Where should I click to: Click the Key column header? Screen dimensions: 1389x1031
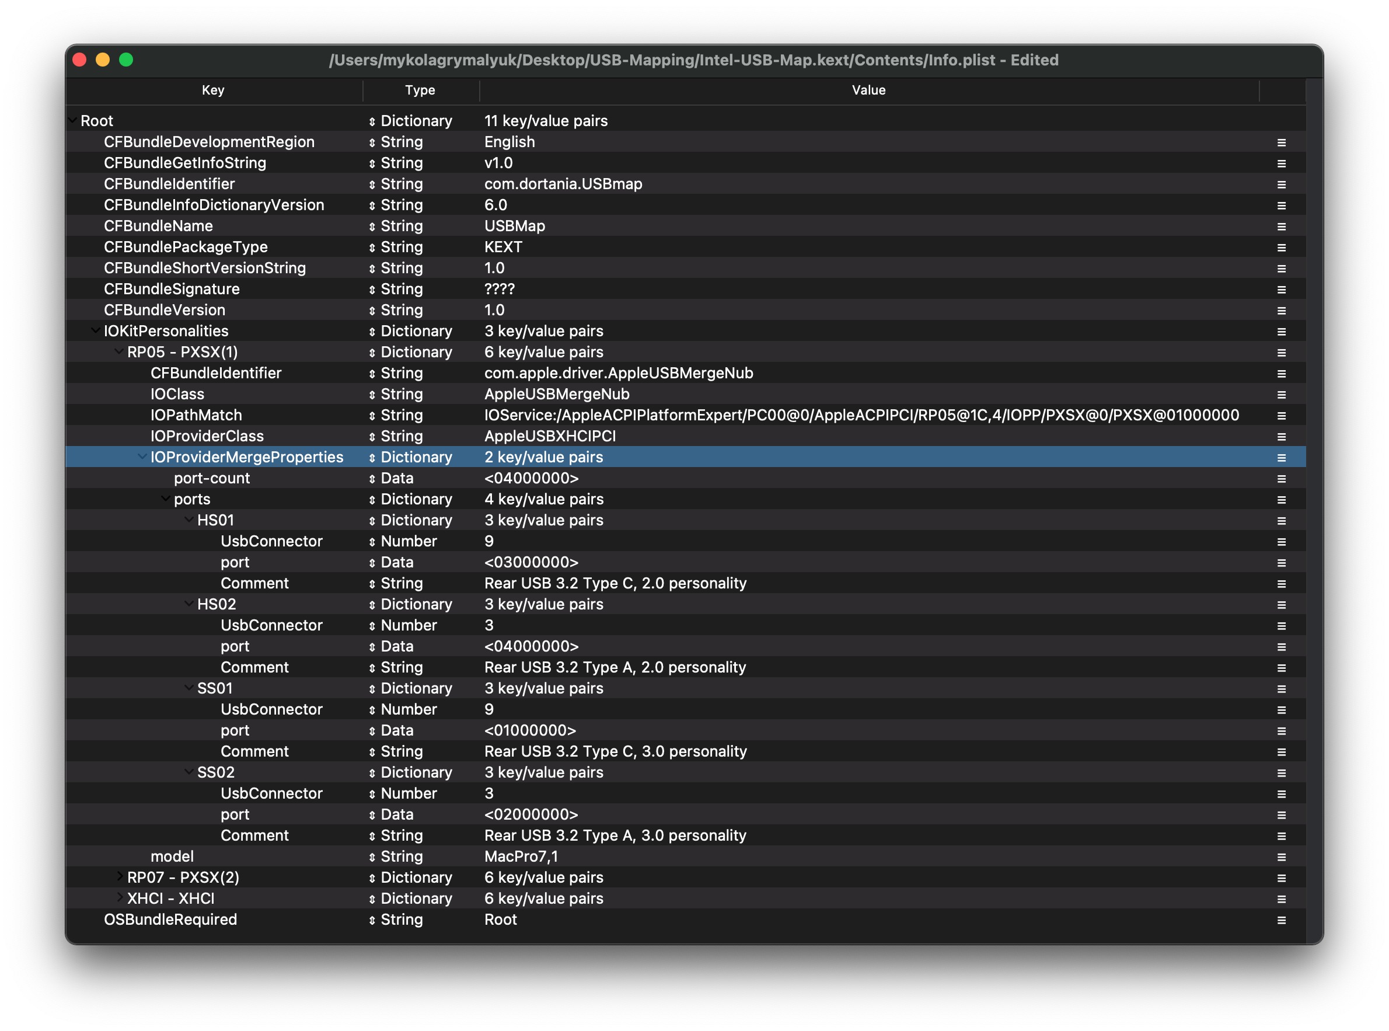[212, 90]
